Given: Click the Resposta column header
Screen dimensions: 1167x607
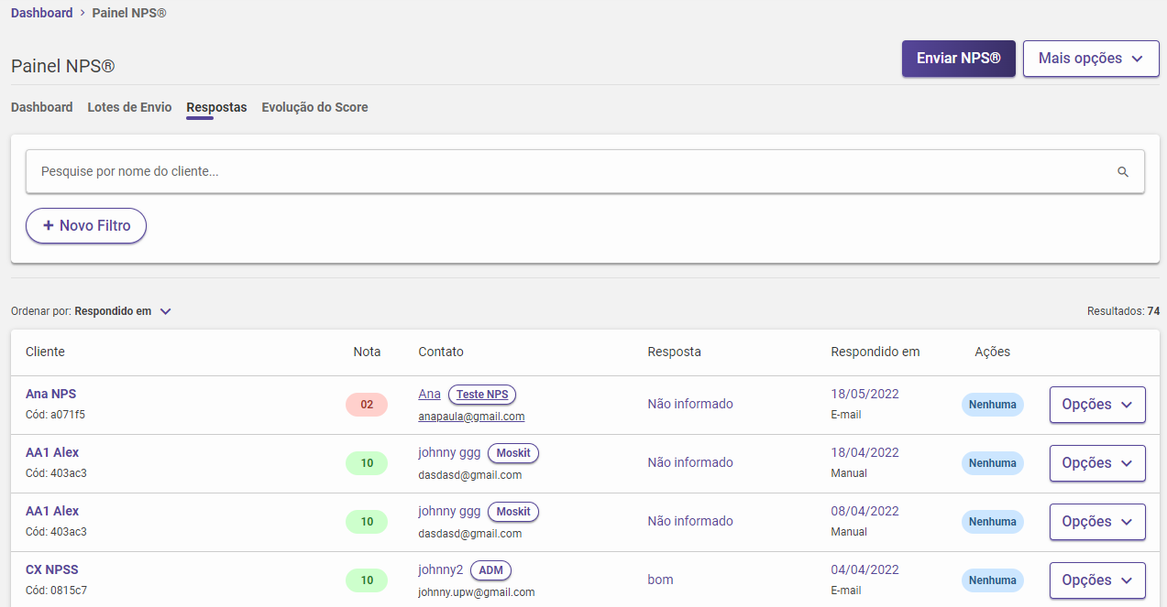Looking at the screenshot, I should point(675,352).
